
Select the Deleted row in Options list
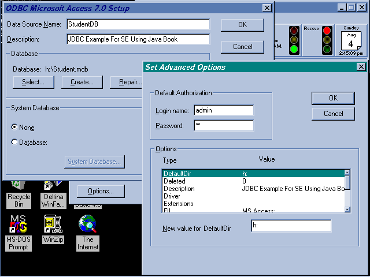[x=253, y=181]
